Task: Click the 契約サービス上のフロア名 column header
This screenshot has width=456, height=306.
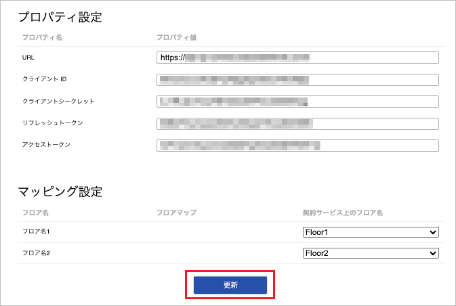Action: coord(343,213)
